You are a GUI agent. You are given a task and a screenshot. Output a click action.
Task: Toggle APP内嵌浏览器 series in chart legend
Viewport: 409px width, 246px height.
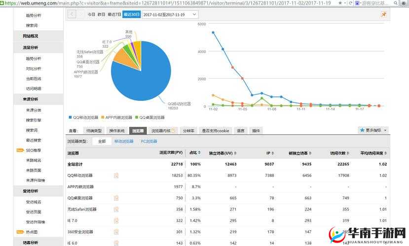[116, 118]
